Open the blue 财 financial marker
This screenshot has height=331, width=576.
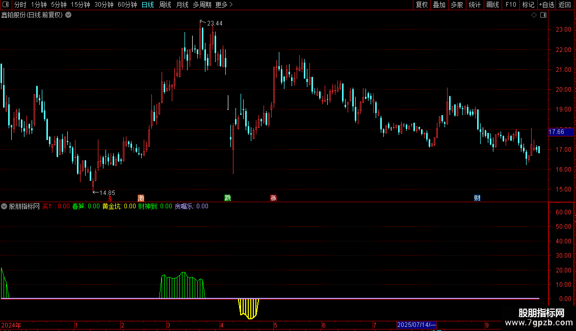(477, 198)
